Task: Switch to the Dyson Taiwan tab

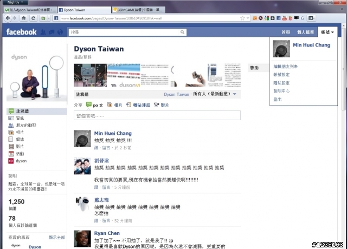Action: tap(85, 10)
